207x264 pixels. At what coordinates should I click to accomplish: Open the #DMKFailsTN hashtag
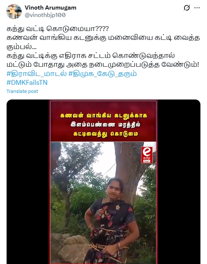(x=27, y=83)
